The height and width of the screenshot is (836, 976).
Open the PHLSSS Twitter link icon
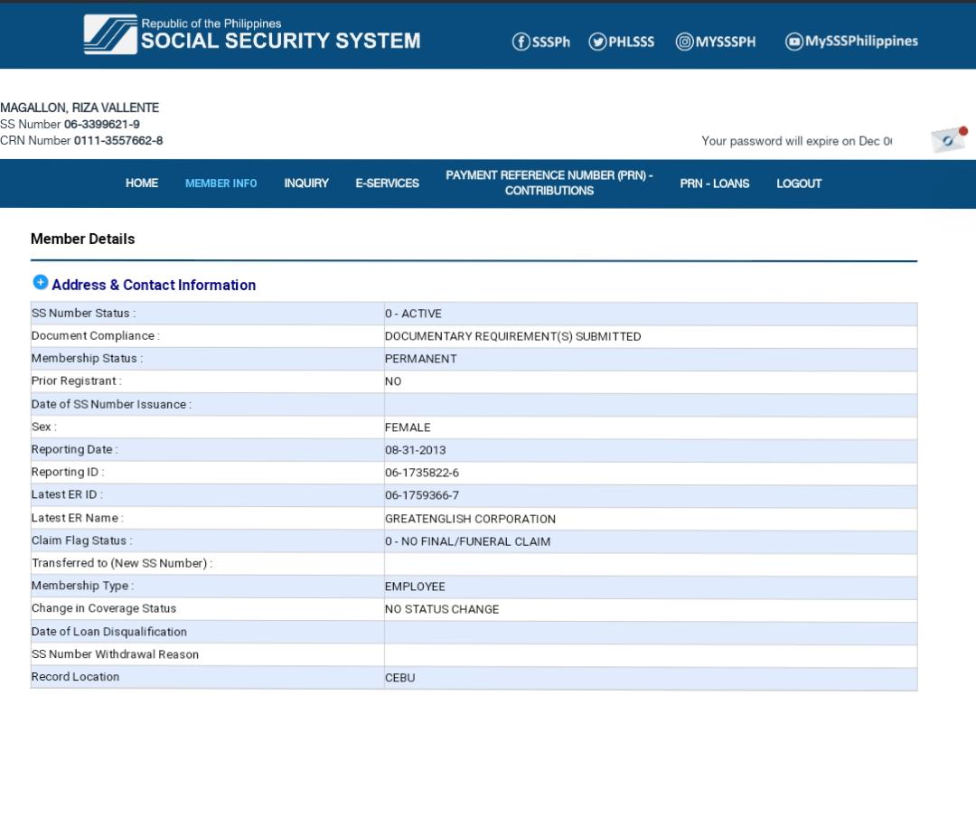point(597,42)
